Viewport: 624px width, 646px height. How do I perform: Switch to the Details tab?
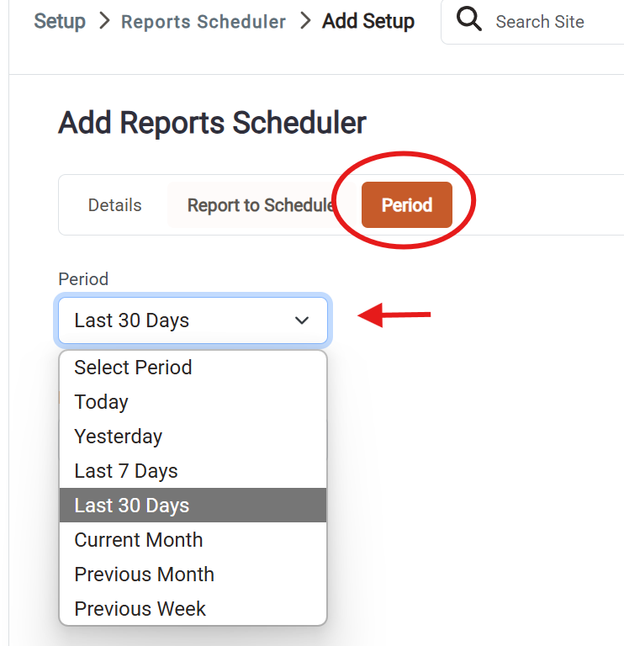115,205
